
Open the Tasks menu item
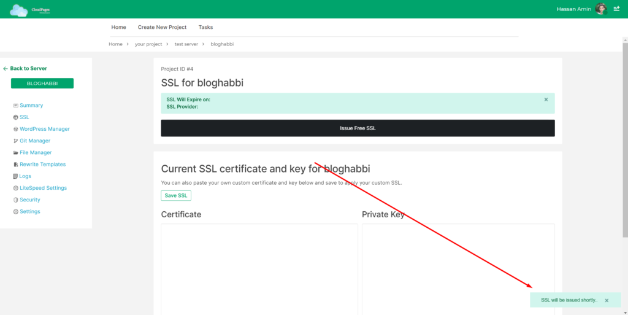(205, 27)
